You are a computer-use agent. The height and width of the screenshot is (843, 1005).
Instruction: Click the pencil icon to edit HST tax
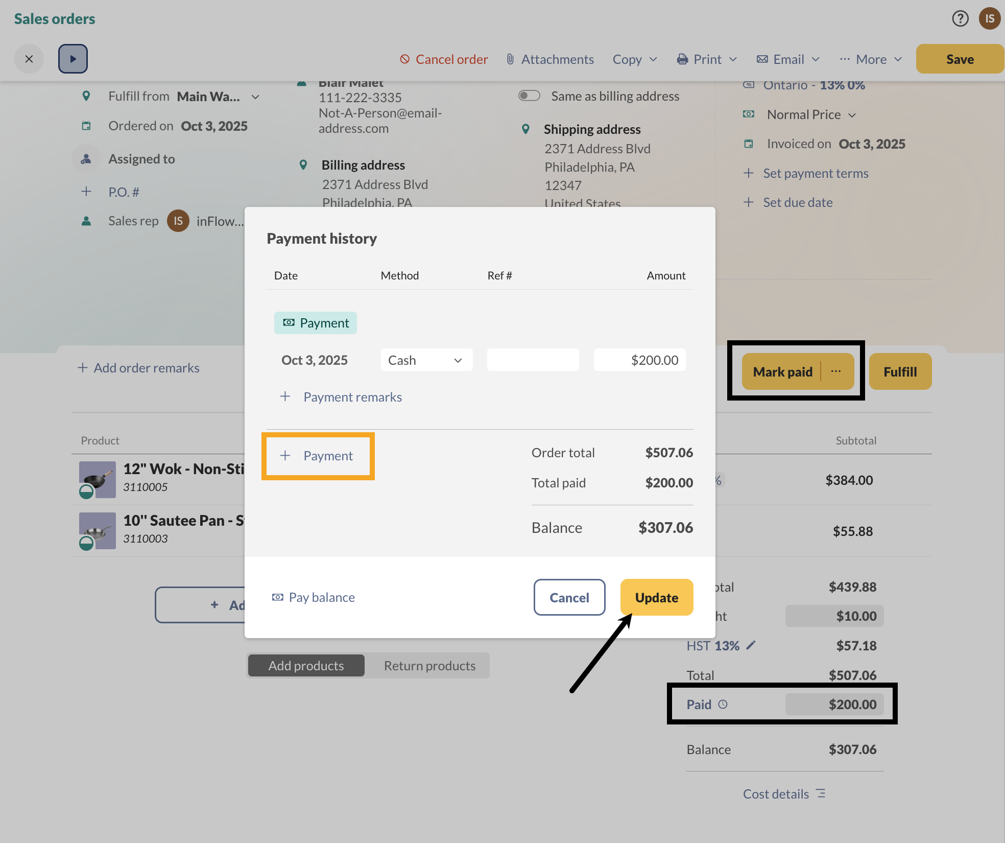coord(751,645)
